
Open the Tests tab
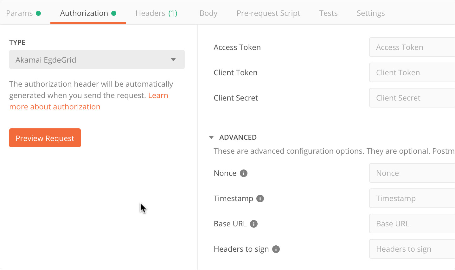point(328,13)
